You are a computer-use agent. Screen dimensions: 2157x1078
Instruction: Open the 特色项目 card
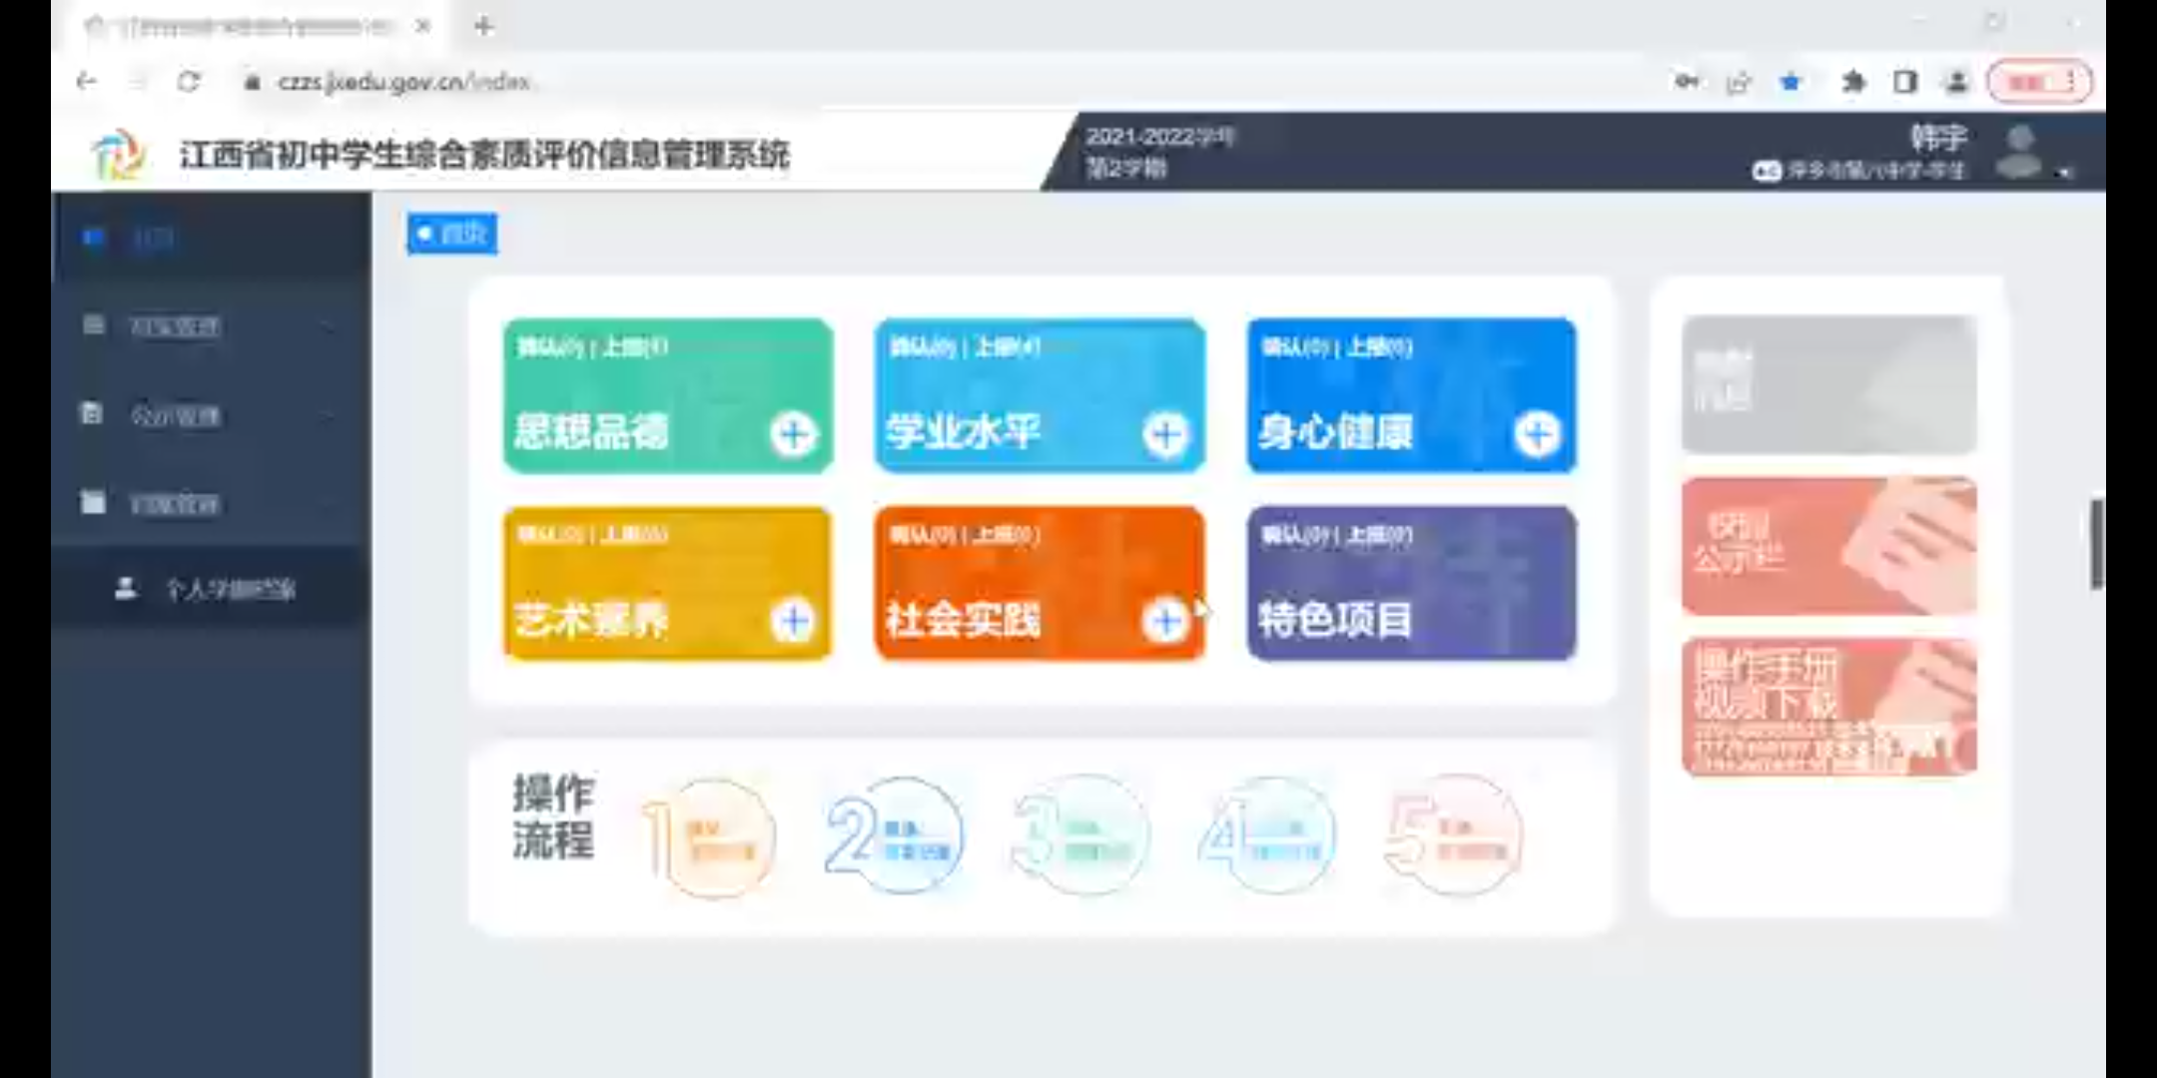click(1411, 583)
